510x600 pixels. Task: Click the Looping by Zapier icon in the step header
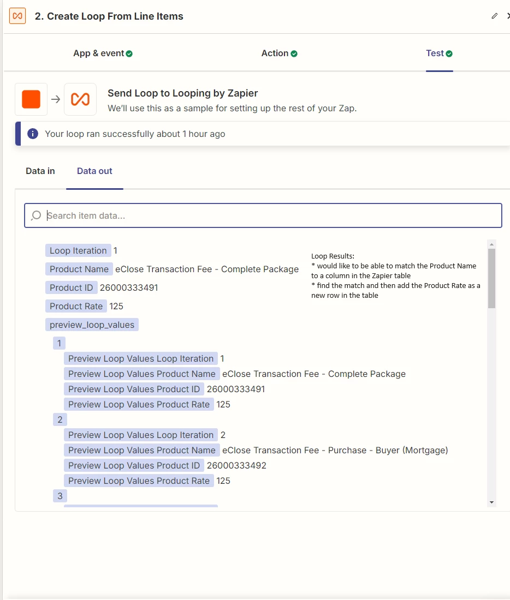(x=17, y=16)
